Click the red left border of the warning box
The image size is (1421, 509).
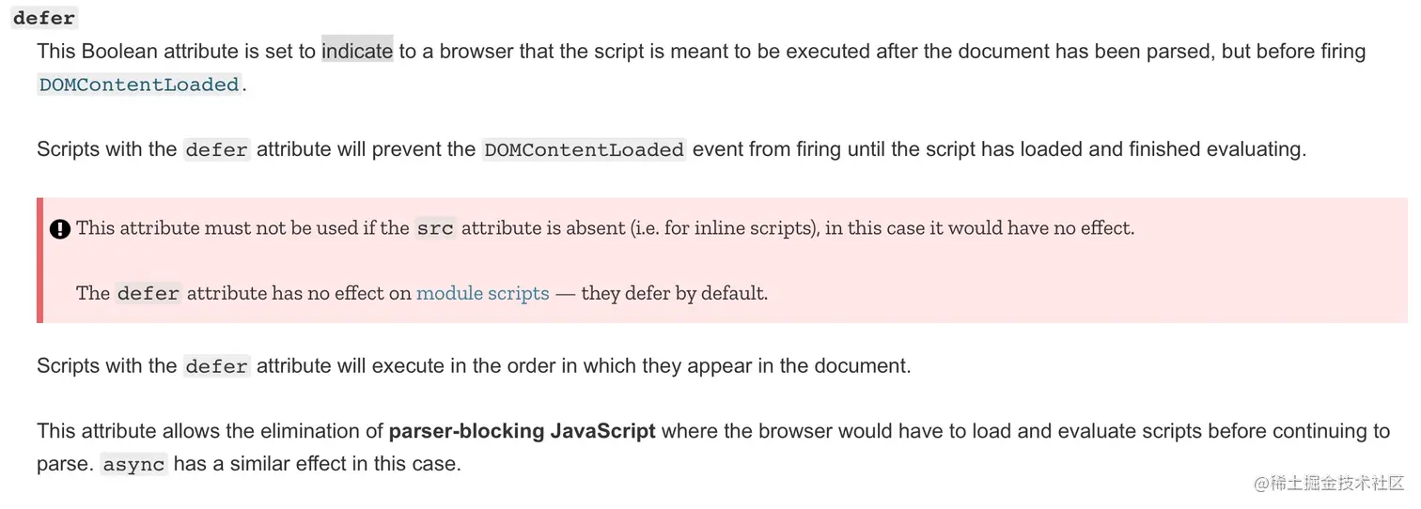(x=39, y=260)
